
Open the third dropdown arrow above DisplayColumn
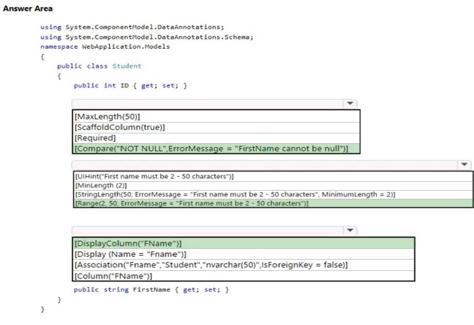point(350,231)
